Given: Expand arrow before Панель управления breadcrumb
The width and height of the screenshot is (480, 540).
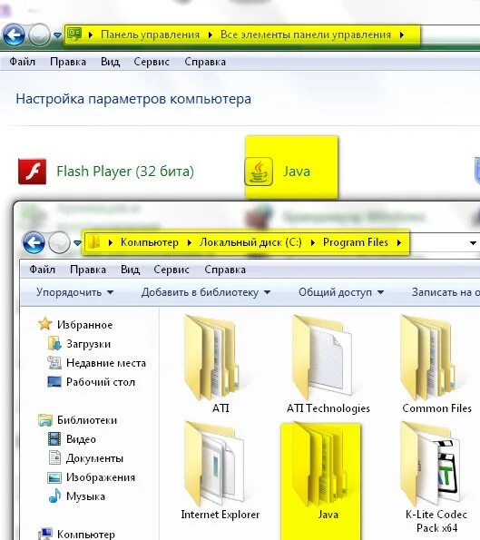Looking at the screenshot, I should pos(91,34).
